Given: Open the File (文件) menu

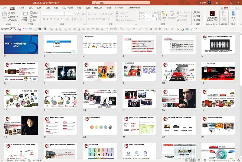Looking at the screenshot, I should click(4, 8).
